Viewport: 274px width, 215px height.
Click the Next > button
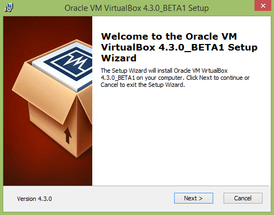pyautogui.click(x=194, y=198)
